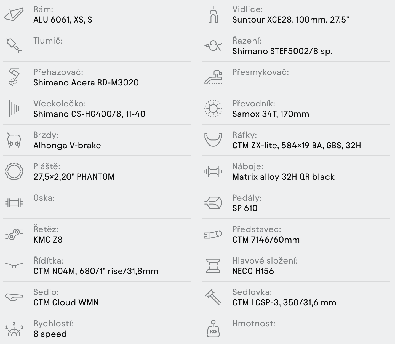Click the chain link icon next to Řetěz
This screenshot has width=395, height=344.
14,234
